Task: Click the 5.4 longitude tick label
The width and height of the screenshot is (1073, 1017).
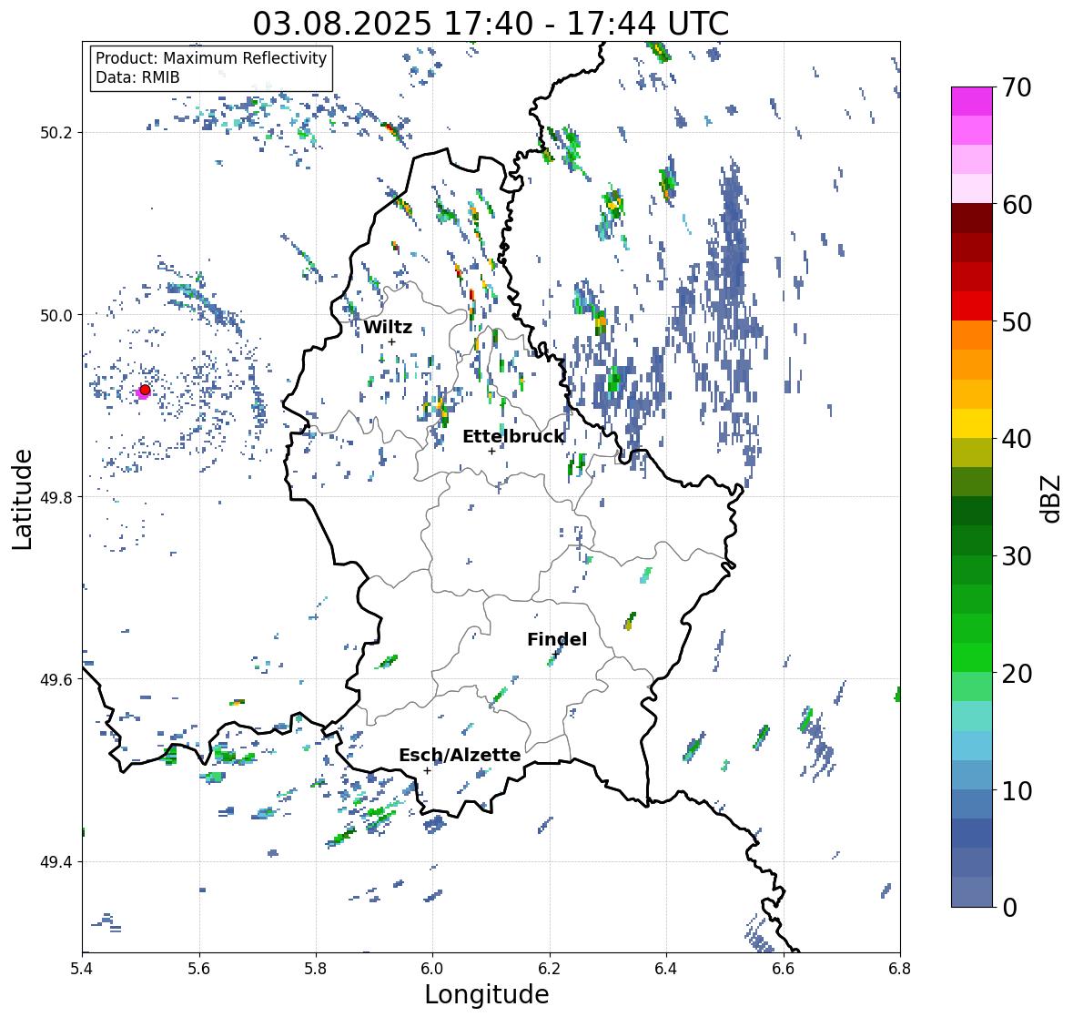Action: pos(82,968)
